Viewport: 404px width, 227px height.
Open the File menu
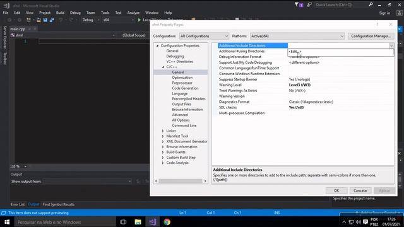click(6, 13)
